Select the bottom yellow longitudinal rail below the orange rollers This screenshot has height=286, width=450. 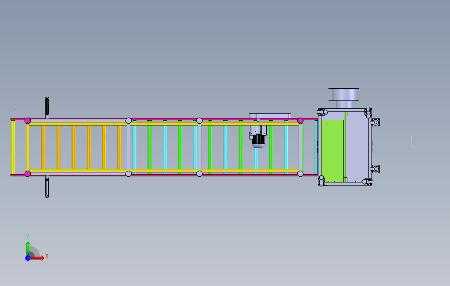click(78, 171)
